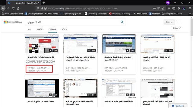Open Gipsy Kings - Wikipedia bookmark
The image size is (193, 108).
click(x=96, y=14)
